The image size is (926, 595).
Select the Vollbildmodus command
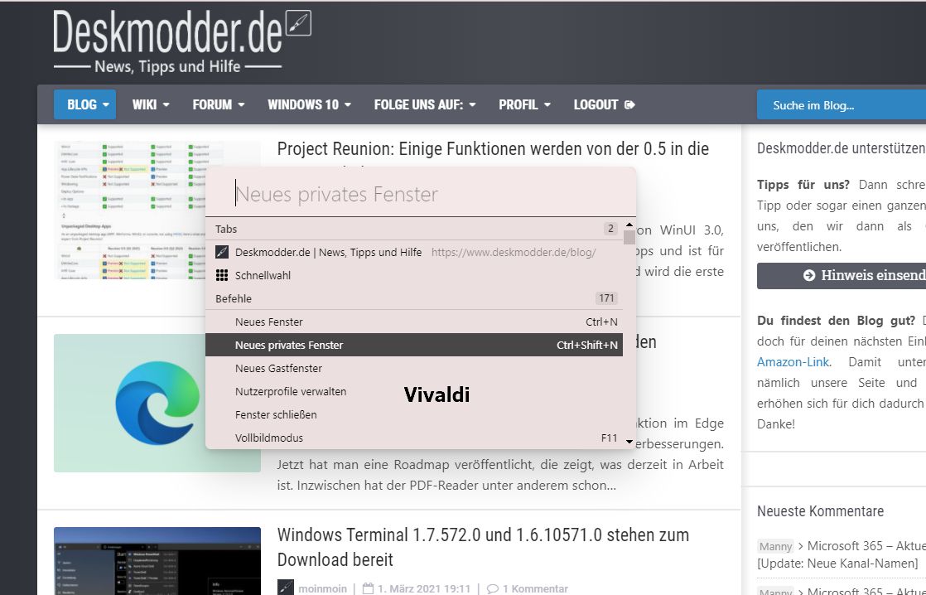point(414,438)
